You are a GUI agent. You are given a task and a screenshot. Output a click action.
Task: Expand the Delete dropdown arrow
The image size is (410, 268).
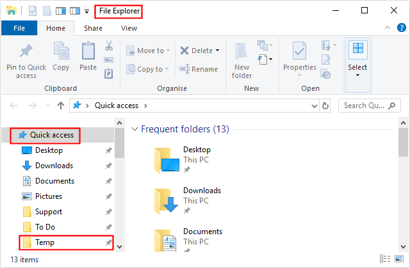[217, 51]
